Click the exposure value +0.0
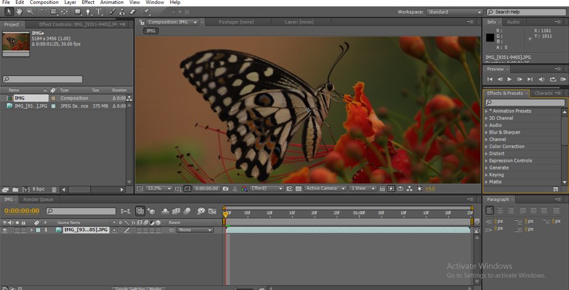This screenshot has width=569, height=290. [430, 189]
